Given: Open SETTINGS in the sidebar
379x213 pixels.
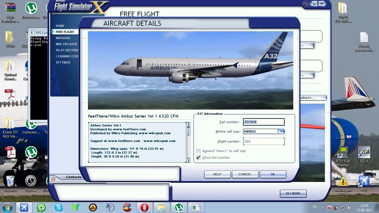Looking at the screenshot, I should coord(63,62).
